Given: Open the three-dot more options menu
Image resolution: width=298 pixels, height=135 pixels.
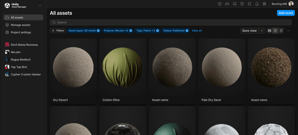Looking at the screenshot, I should (289, 30).
